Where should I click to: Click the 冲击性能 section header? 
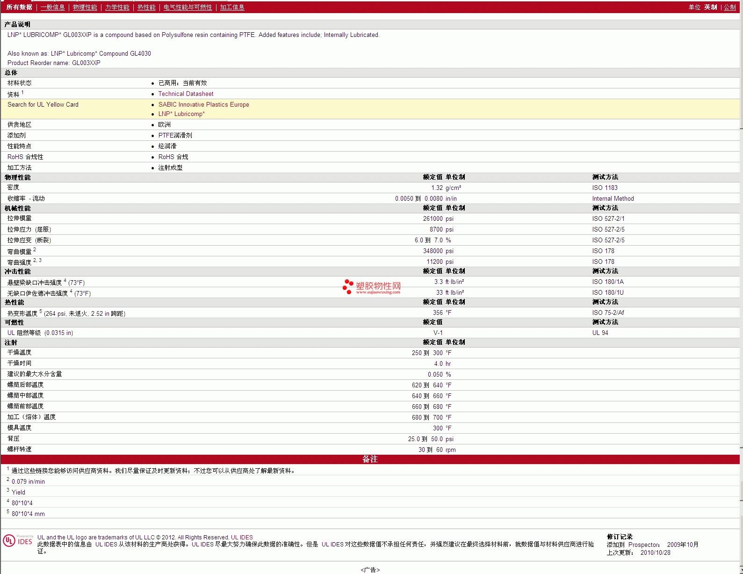click(17, 272)
